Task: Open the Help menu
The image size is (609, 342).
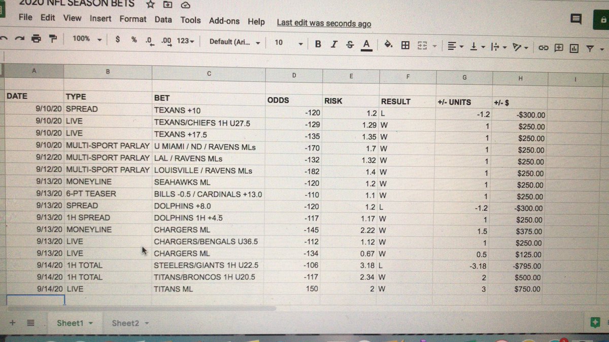Action: point(256,22)
